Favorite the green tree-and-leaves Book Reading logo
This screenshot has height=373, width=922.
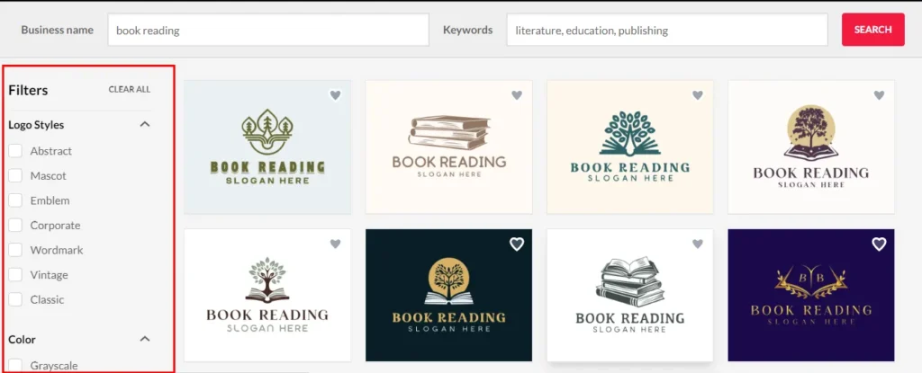(x=335, y=95)
